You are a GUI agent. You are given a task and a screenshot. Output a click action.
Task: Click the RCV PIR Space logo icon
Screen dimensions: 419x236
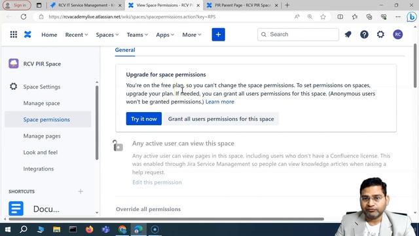(14, 64)
